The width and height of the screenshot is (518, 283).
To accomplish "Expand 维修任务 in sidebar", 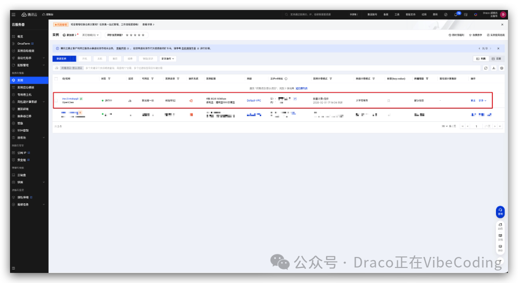I will click(x=44, y=205).
